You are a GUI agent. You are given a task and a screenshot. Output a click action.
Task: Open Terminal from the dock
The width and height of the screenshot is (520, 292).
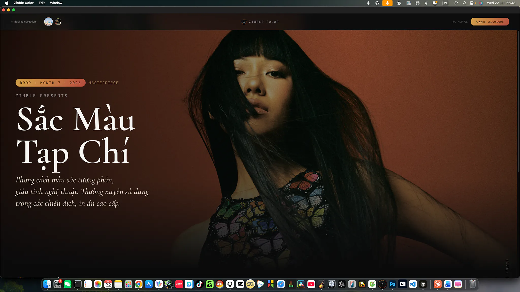tap(78, 284)
